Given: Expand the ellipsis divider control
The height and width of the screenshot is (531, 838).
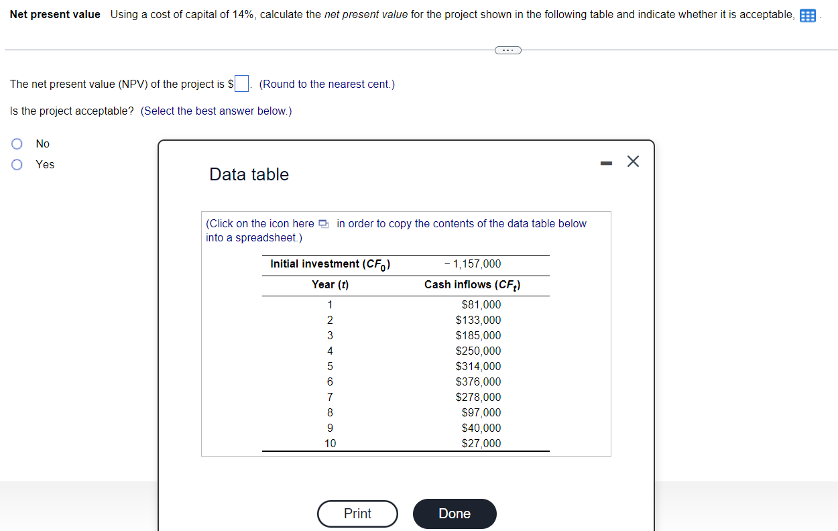Looking at the screenshot, I should (507, 50).
